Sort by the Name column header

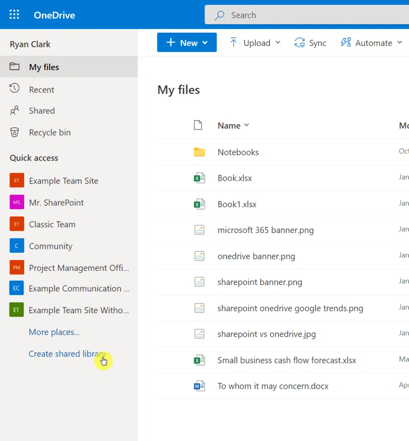point(233,125)
